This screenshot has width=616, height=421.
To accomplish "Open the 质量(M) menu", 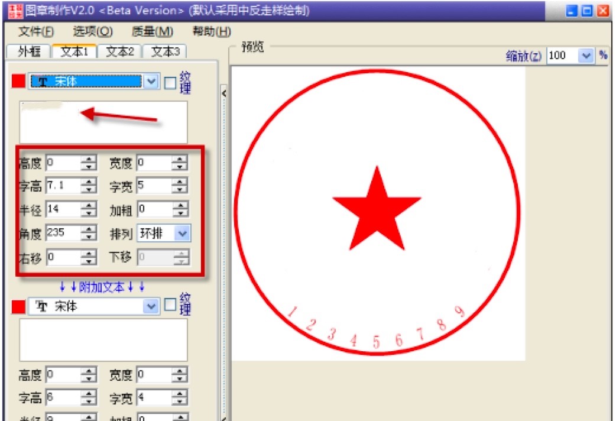I will 153,31.
